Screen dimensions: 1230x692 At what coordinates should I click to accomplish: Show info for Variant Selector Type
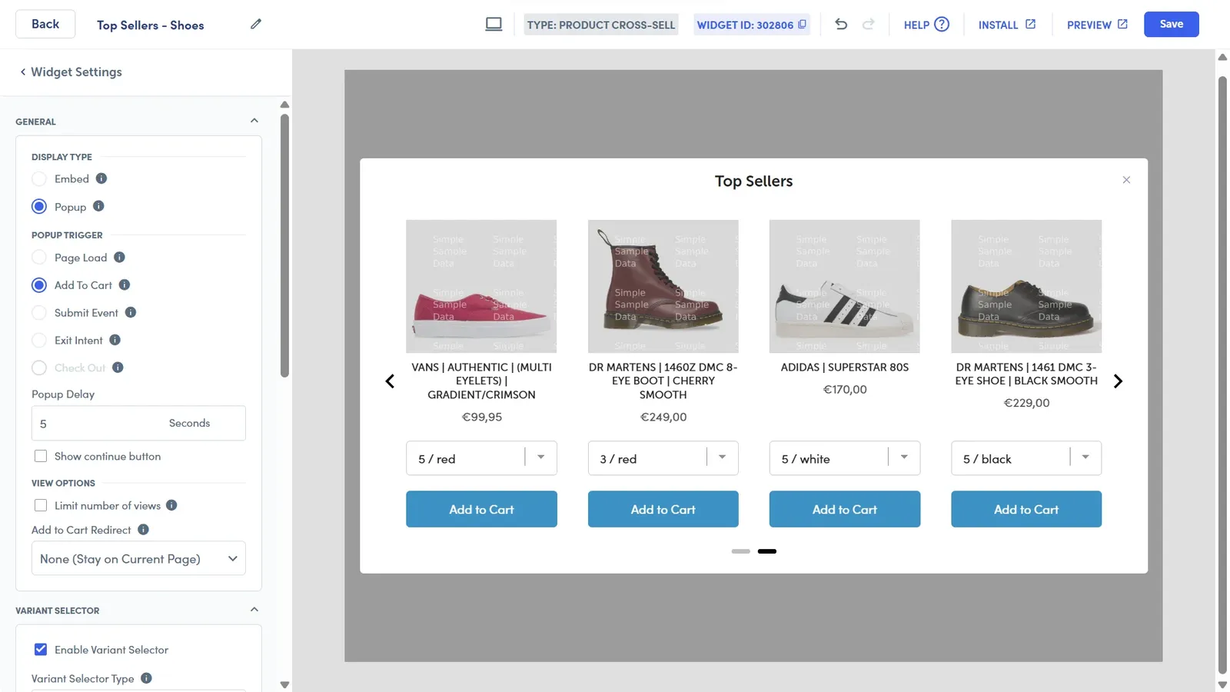146,678
